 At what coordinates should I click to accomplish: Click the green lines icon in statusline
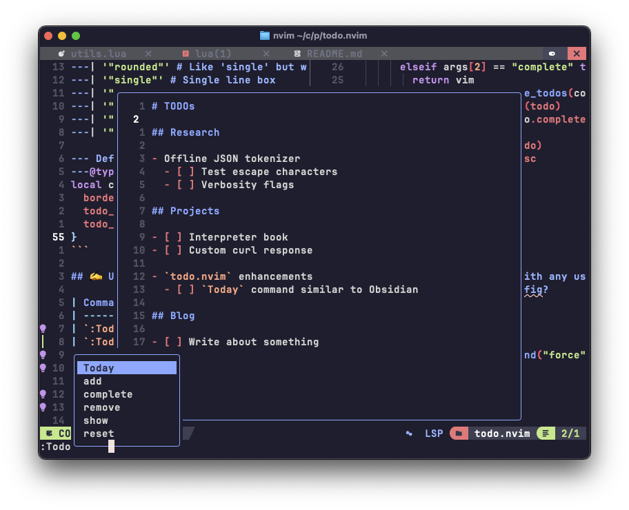click(x=546, y=433)
